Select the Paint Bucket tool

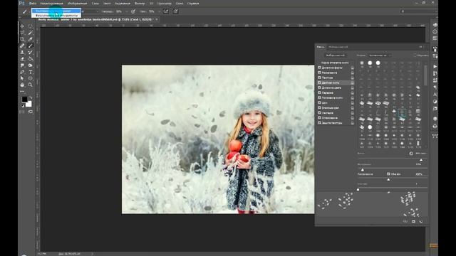[30, 59]
